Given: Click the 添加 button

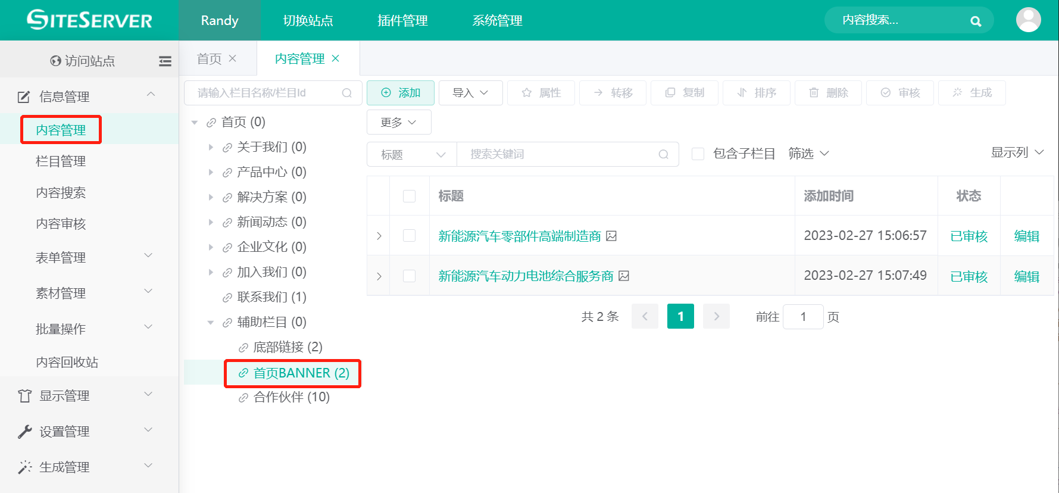Looking at the screenshot, I should coord(401,93).
